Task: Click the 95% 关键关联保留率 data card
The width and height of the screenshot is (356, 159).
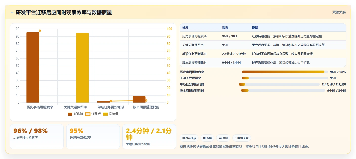Action: (x=93, y=137)
